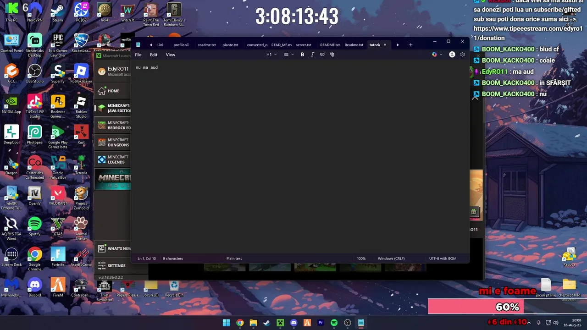Open Google Chrome desktop shortcut
This screenshot has height=330, width=587.
tap(35, 259)
